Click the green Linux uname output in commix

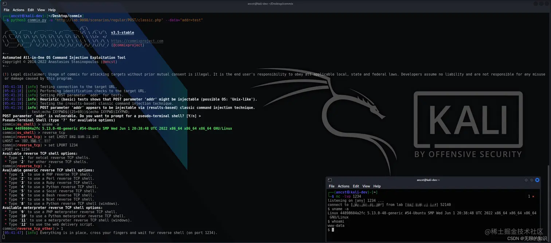coord(117,128)
